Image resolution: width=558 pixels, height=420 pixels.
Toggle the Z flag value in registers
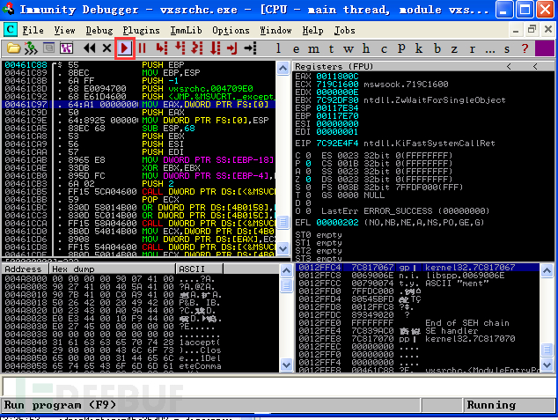point(308,180)
